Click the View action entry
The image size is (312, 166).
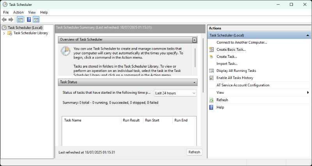220,93
